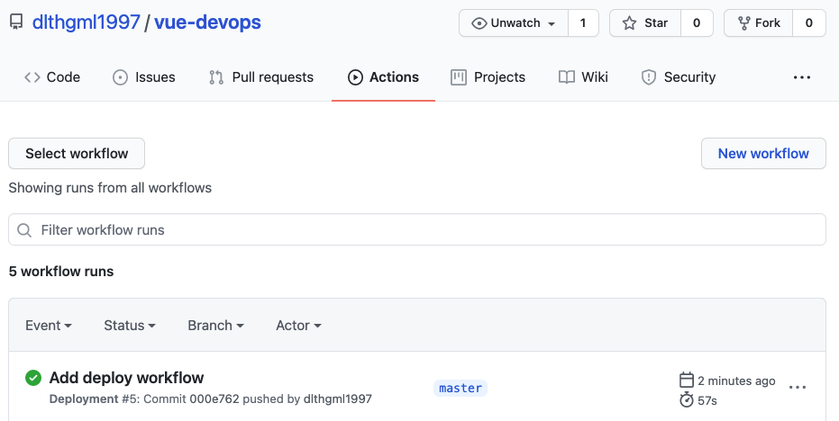Click the stopwatch icon by 57s
Viewport: 839px width, 421px height.
687,399
